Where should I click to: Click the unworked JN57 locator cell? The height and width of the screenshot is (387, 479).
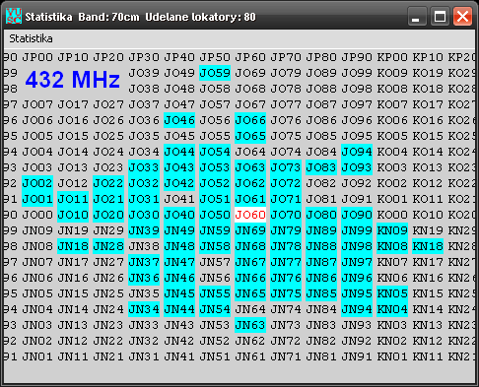pos(215,262)
